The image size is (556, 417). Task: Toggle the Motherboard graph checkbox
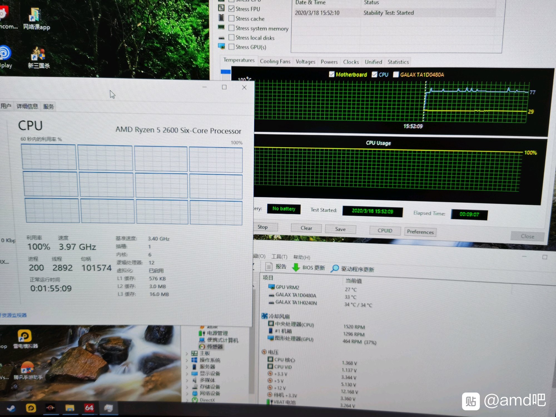click(x=332, y=74)
